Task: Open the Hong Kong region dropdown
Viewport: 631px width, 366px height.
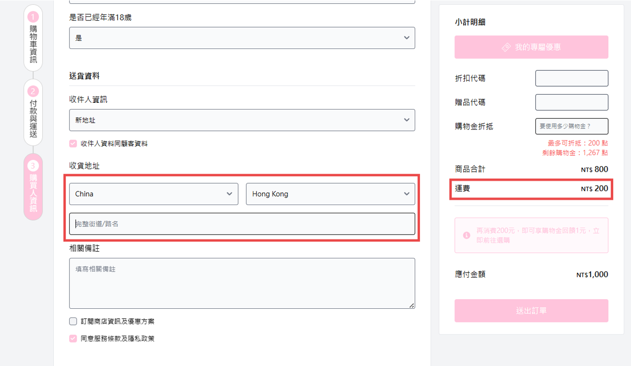Action: pos(331,194)
